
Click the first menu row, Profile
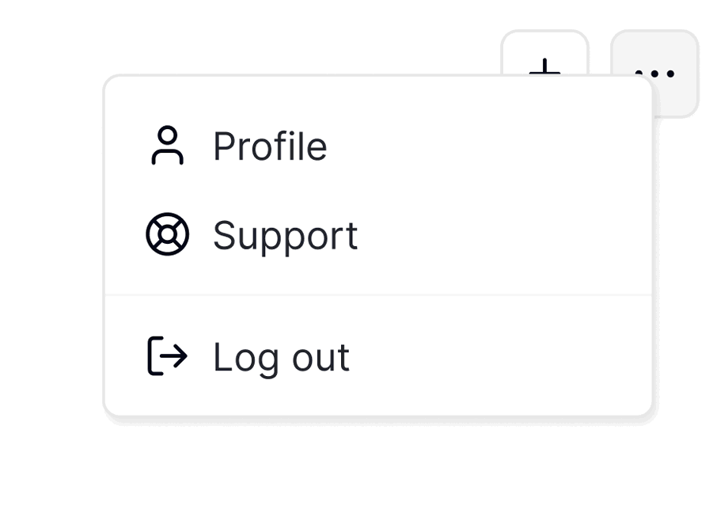click(377, 146)
